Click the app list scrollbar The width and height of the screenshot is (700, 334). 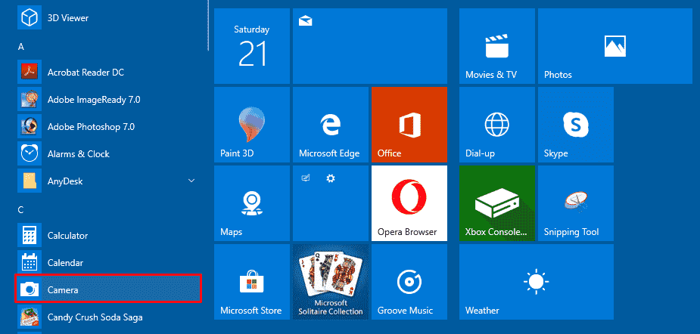[208, 26]
